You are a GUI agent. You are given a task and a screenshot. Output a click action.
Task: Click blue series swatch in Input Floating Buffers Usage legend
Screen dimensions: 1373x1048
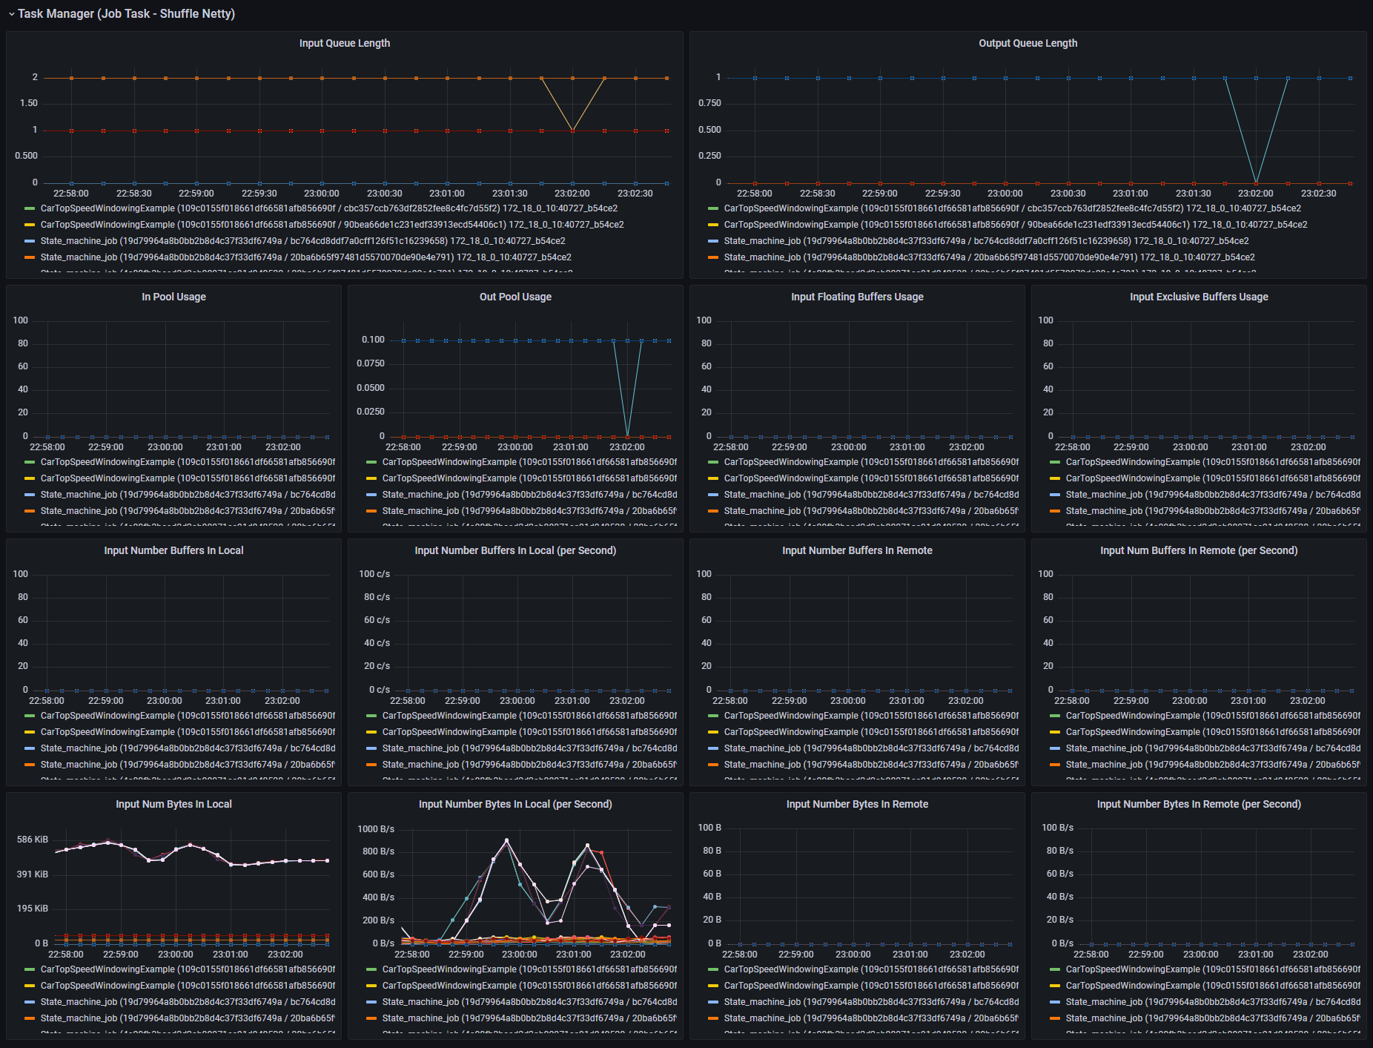713,495
